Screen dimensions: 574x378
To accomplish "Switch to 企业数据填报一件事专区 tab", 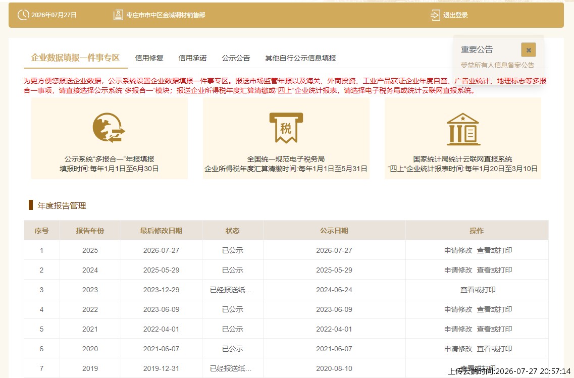I will coord(75,58).
